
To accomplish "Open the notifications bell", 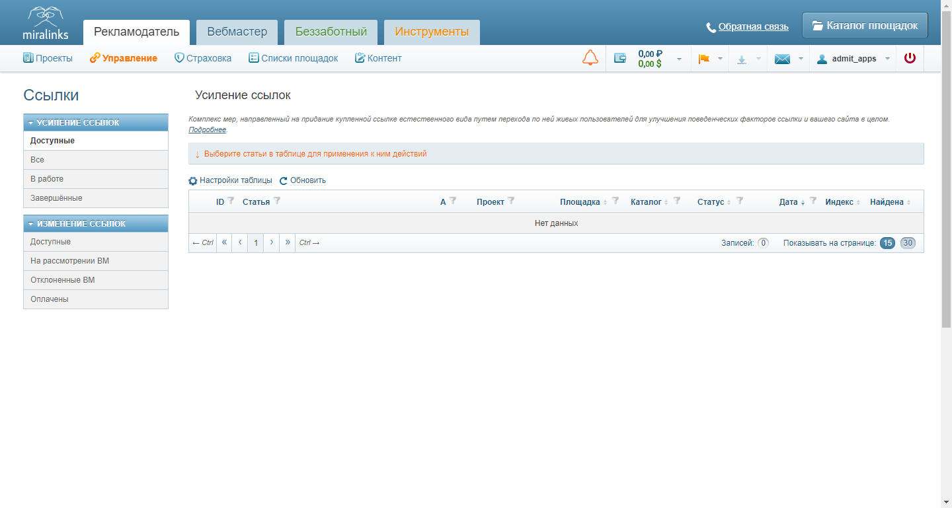I will tap(590, 58).
